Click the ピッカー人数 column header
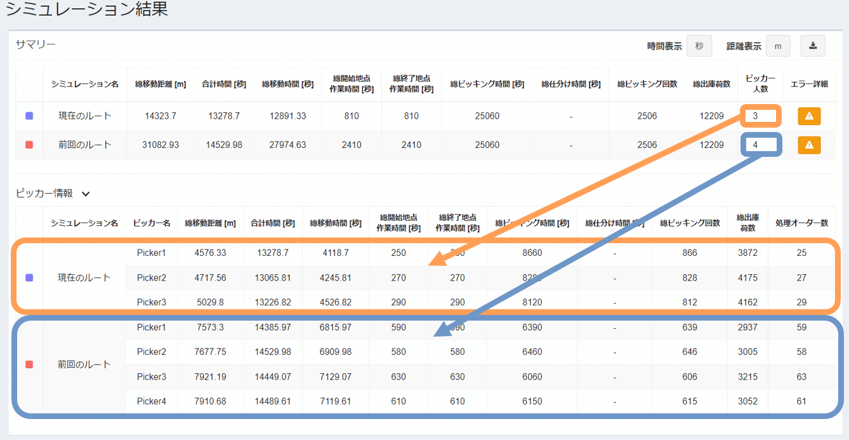 [x=760, y=84]
